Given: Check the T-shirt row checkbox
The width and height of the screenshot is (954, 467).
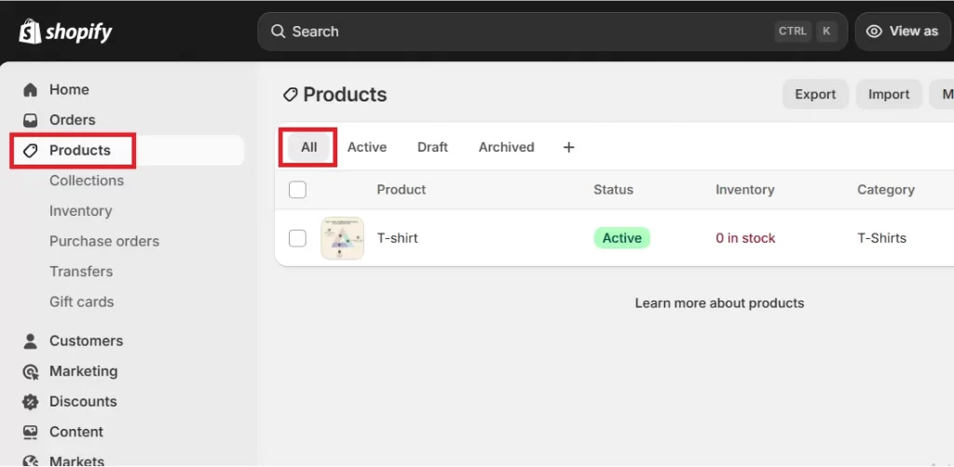Looking at the screenshot, I should pyautogui.click(x=297, y=238).
